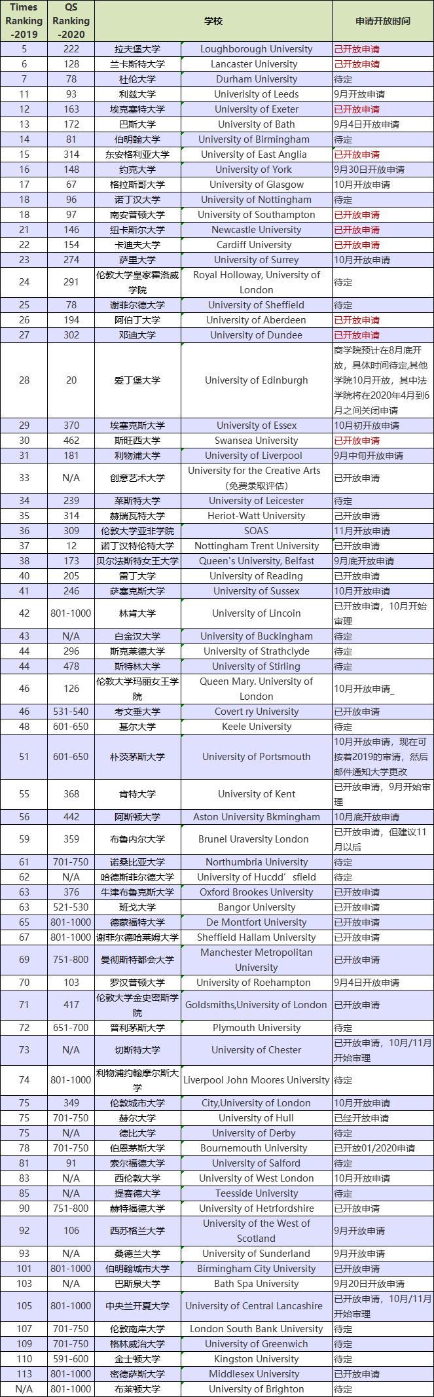Select the 'SOAS' cell
This screenshot has width=434, height=1397.
coord(257,531)
